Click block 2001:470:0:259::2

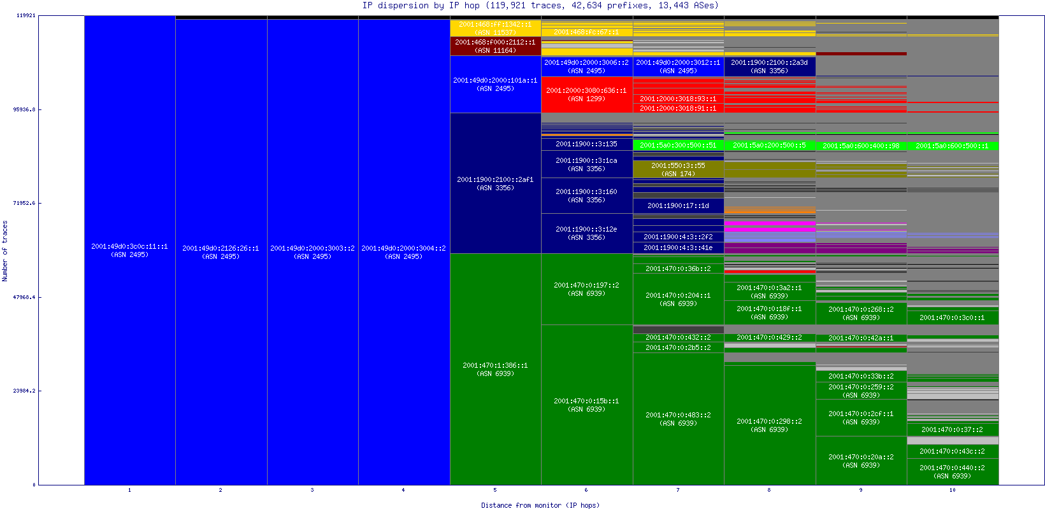point(861,391)
